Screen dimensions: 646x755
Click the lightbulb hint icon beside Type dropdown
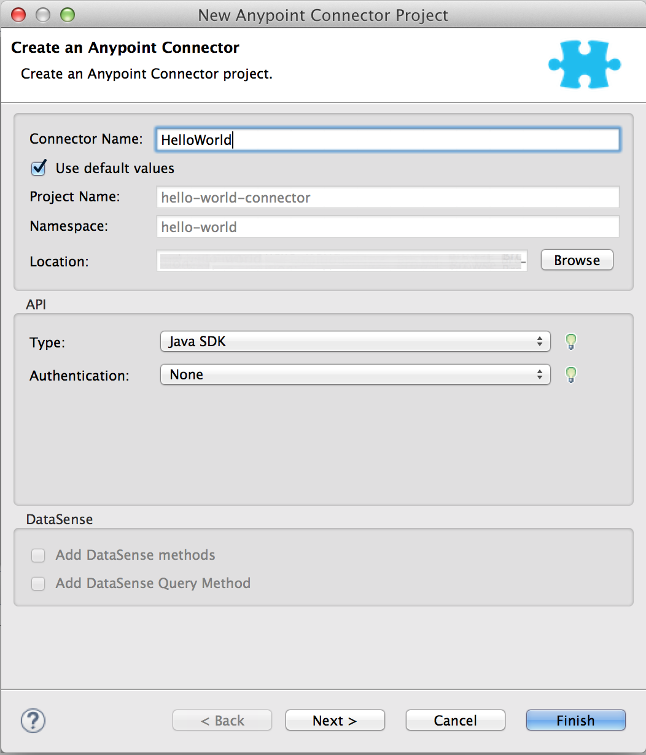570,342
